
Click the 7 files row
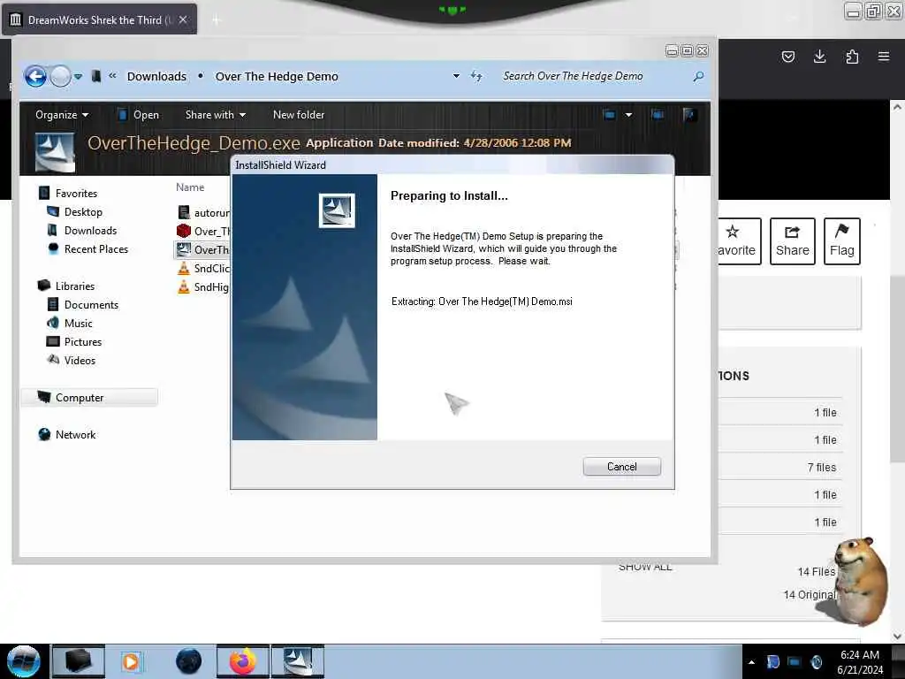tap(780, 467)
